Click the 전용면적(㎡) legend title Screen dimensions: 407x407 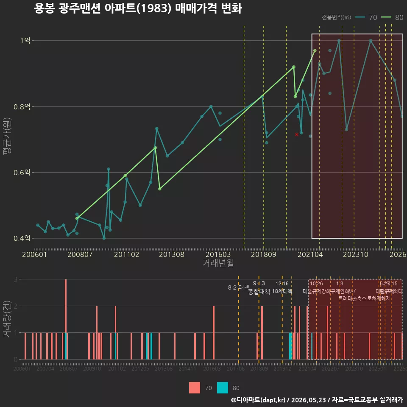336,17
